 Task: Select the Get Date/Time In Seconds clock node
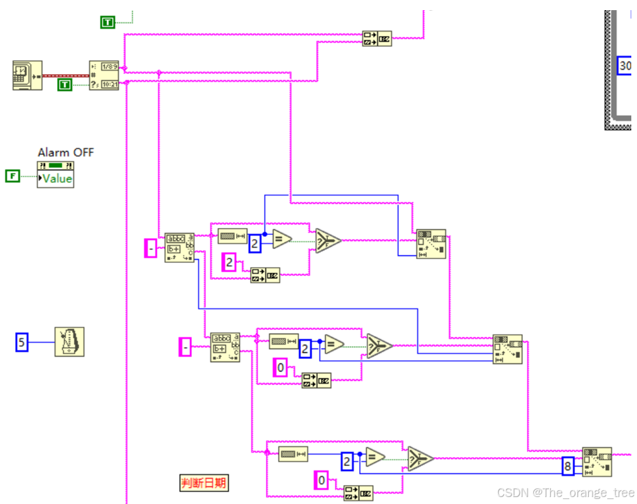coord(28,75)
